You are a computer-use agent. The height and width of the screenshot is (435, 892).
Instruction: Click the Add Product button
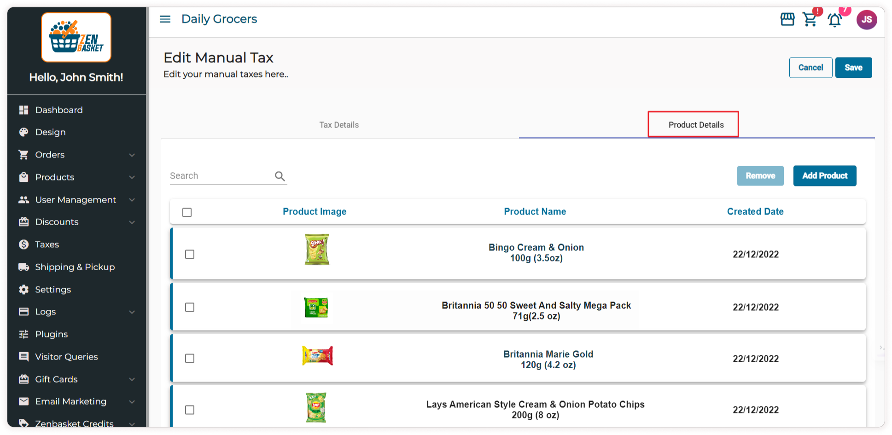(x=824, y=176)
